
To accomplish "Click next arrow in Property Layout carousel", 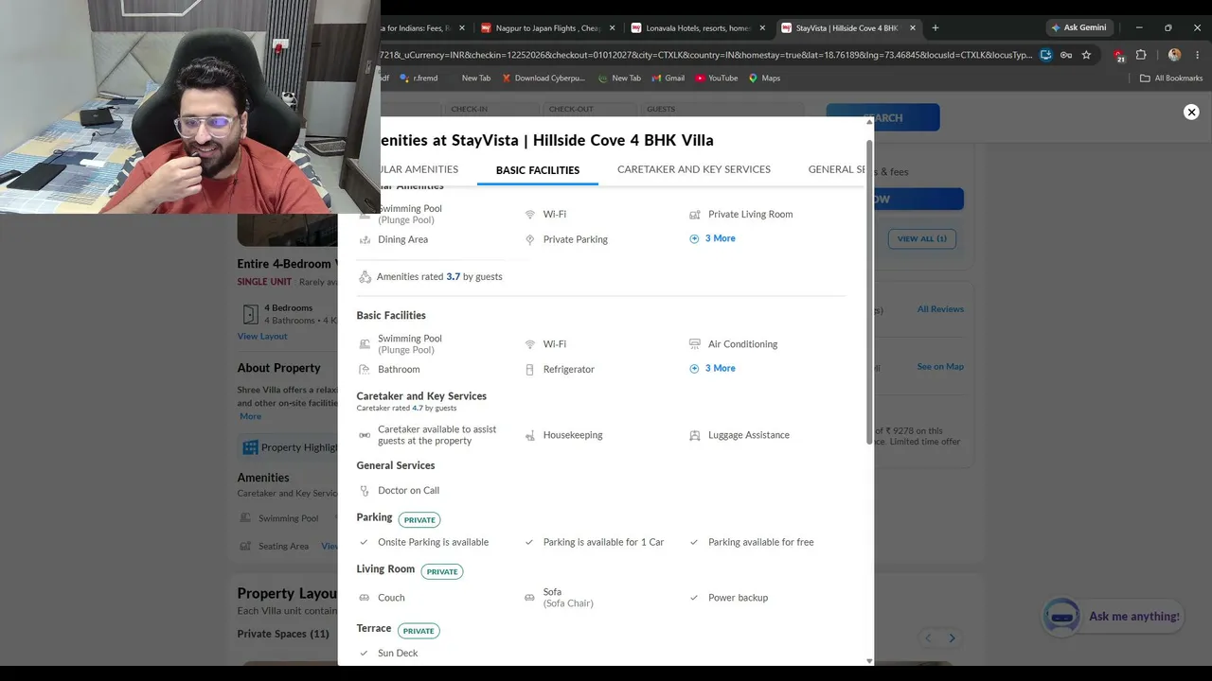I will click(x=952, y=638).
